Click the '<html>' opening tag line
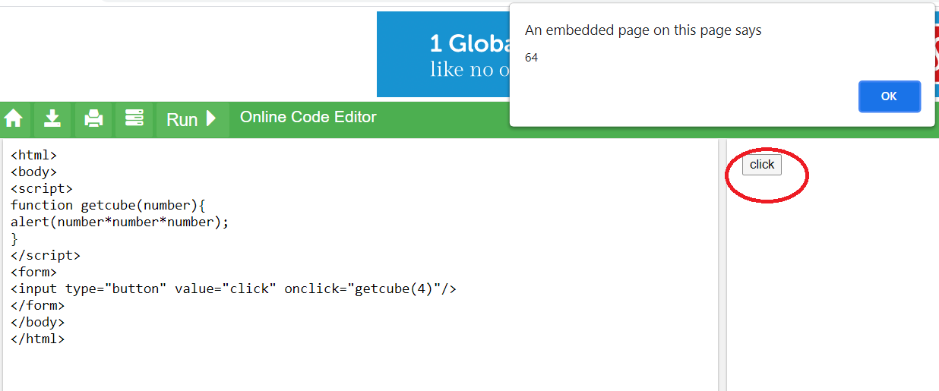The width and height of the screenshot is (939, 391). coord(33,156)
